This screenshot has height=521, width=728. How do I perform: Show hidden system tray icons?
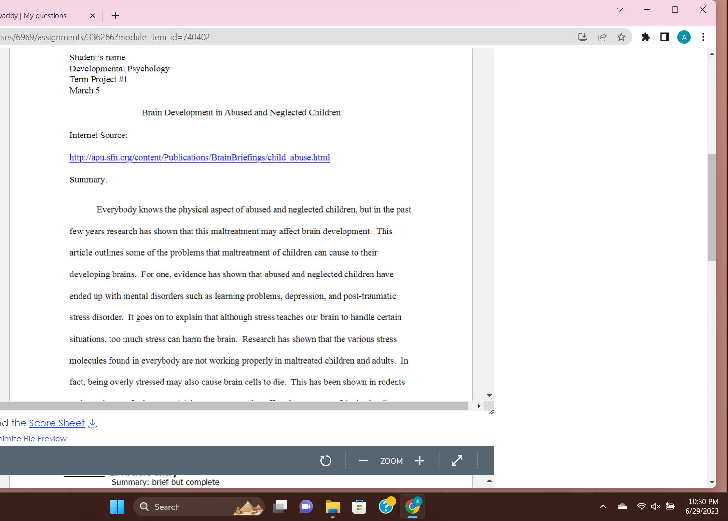tap(603, 507)
